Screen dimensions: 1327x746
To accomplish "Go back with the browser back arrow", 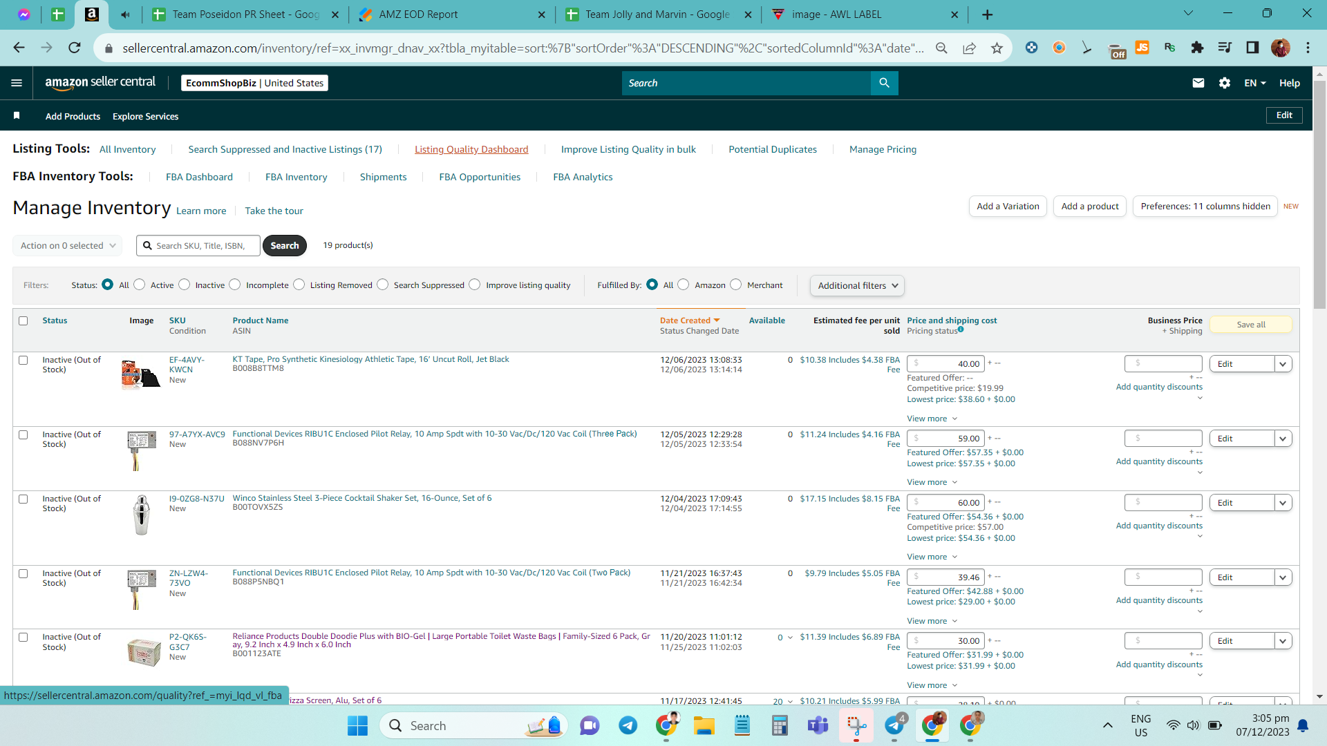I will (x=19, y=48).
